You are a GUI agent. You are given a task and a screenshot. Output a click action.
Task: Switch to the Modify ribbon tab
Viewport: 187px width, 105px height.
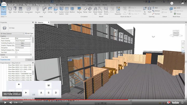click(x=105, y=5)
